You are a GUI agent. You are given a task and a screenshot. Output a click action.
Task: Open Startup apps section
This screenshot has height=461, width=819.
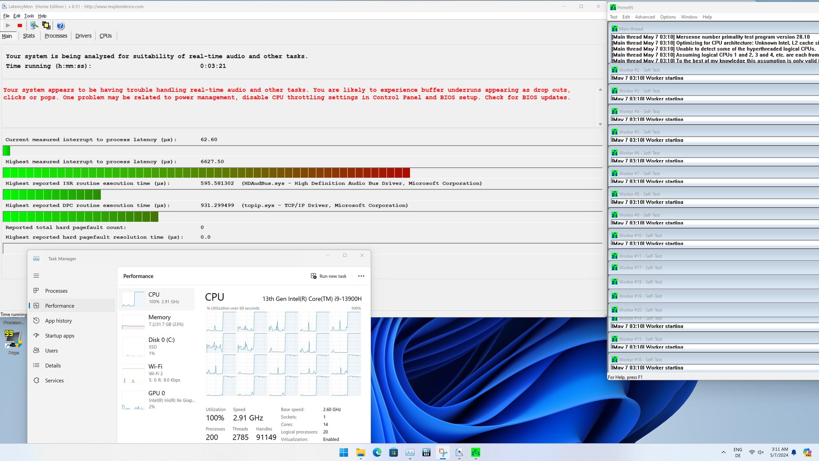60,336
